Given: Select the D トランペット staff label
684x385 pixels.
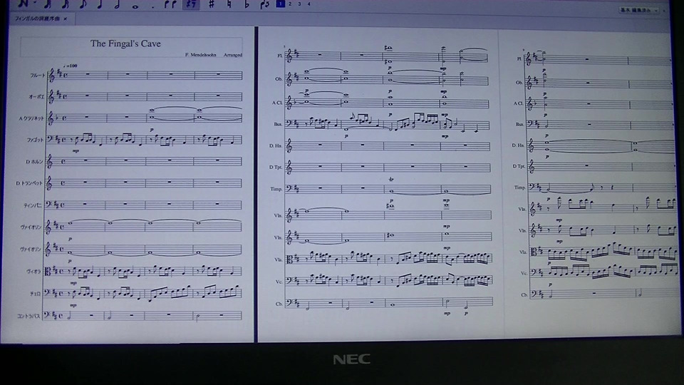Looking at the screenshot, I should [x=30, y=183].
